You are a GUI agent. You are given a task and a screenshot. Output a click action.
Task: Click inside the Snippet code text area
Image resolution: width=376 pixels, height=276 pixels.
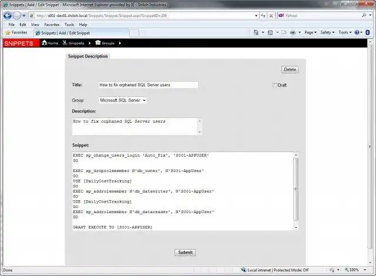(183, 191)
